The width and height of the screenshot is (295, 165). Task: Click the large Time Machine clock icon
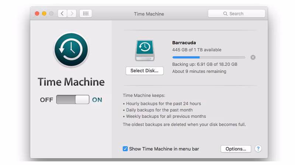coord(71,49)
